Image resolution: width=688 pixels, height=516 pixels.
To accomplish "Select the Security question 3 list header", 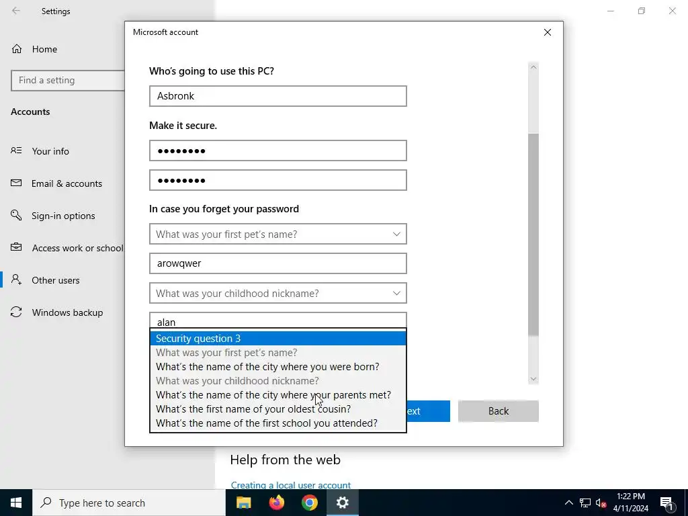I will (x=277, y=339).
